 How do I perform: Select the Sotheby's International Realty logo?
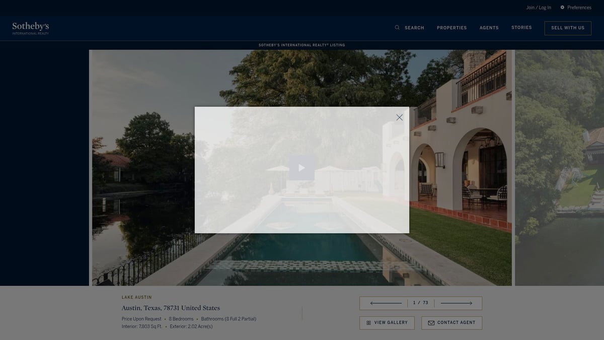pos(30,28)
